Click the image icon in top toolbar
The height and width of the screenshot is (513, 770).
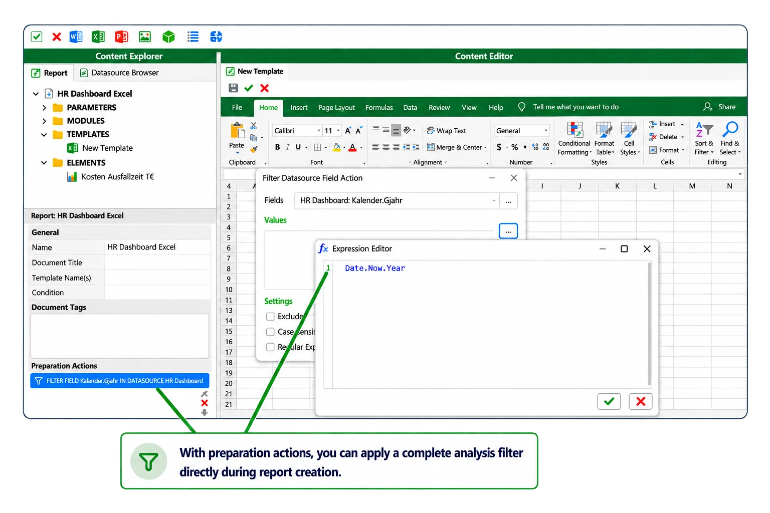tap(145, 37)
